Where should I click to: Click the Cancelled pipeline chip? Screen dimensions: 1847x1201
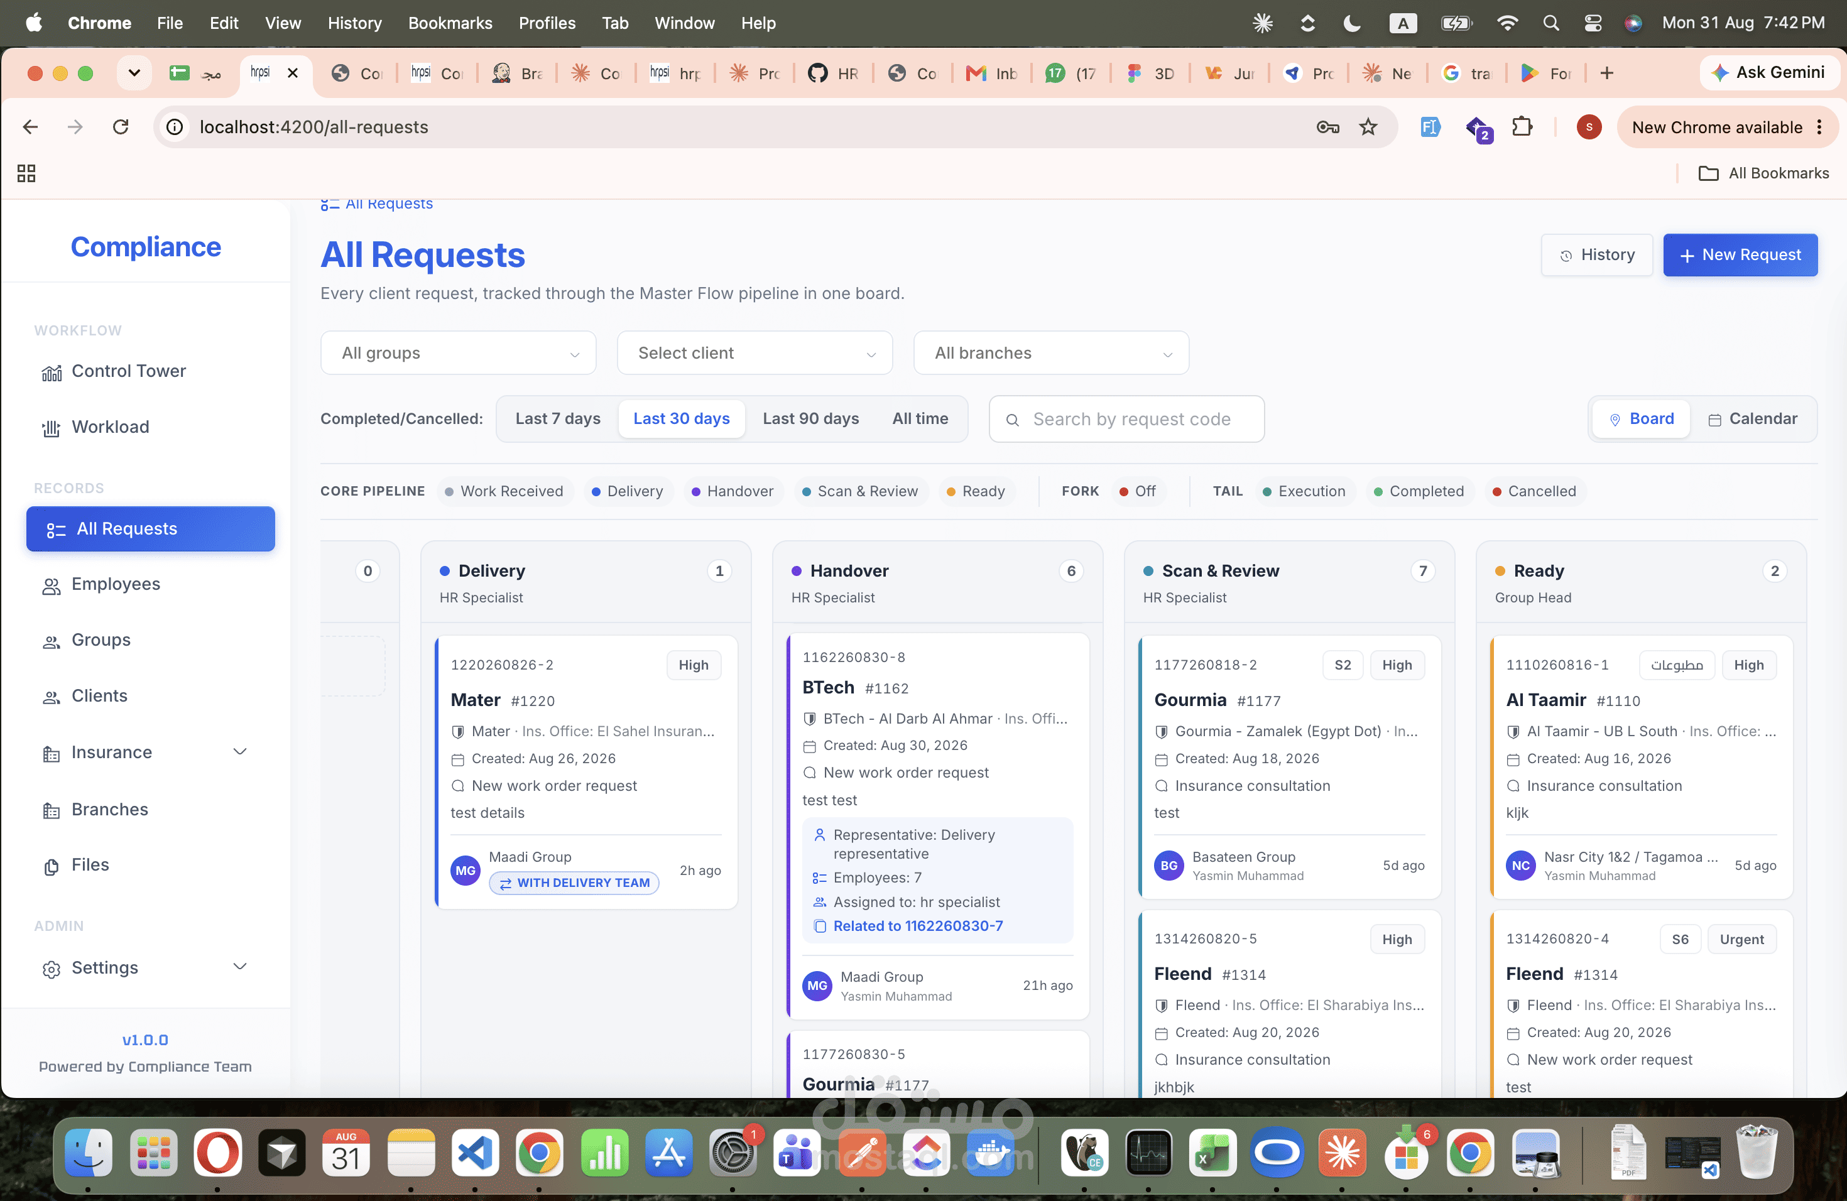(1534, 491)
